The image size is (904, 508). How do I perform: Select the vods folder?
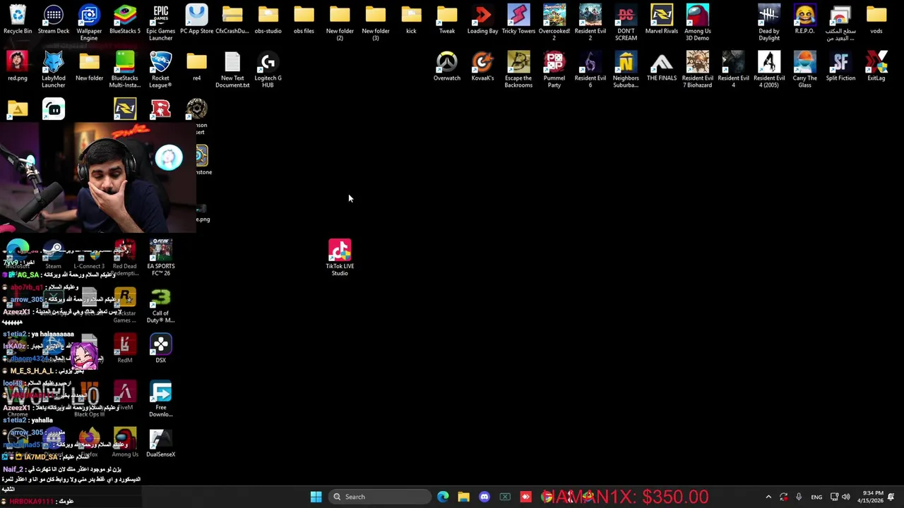click(x=876, y=20)
